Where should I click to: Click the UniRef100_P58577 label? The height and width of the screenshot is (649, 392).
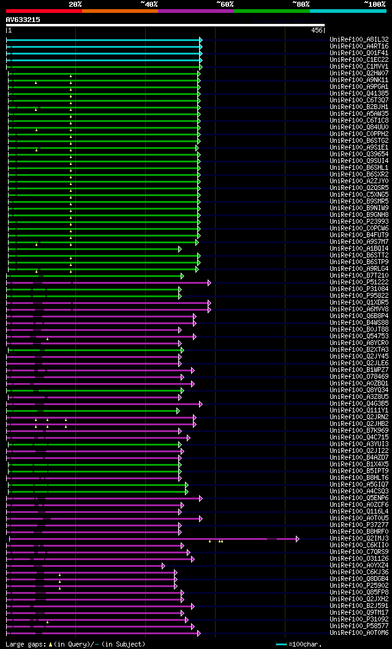pos(359,626)
